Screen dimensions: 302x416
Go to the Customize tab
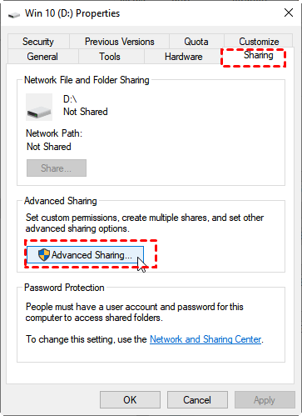(259, 42)
